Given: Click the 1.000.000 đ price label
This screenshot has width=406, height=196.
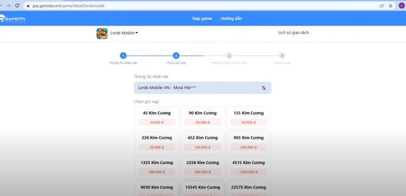Looking at the screenshot, I should click(248, 172).
